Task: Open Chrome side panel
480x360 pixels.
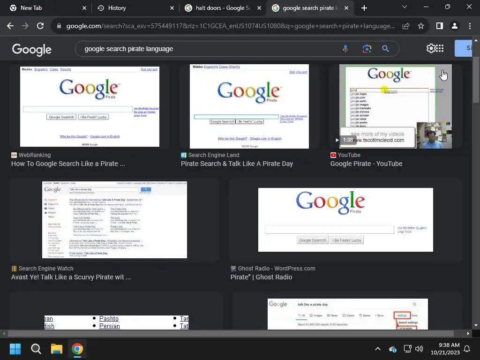Action: (440, 26)
